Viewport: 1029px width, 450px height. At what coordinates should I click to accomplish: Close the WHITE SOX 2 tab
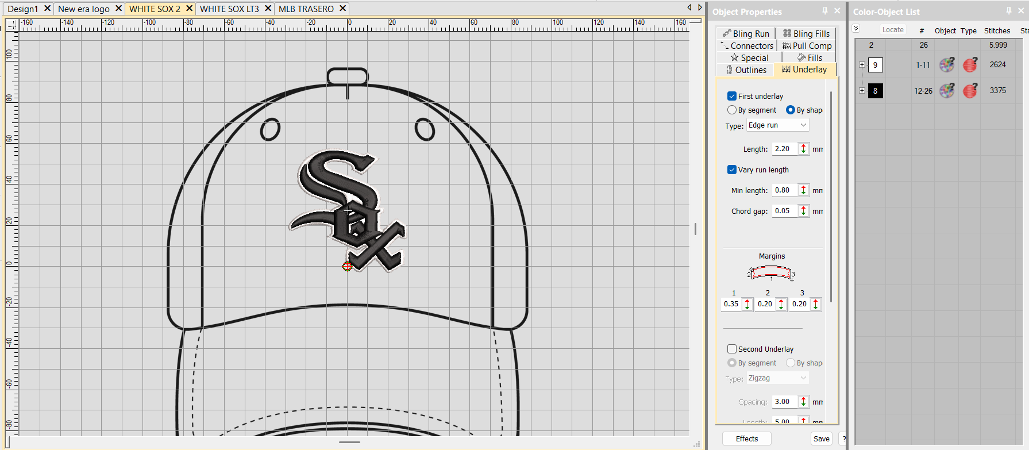[x=189, y=9]
